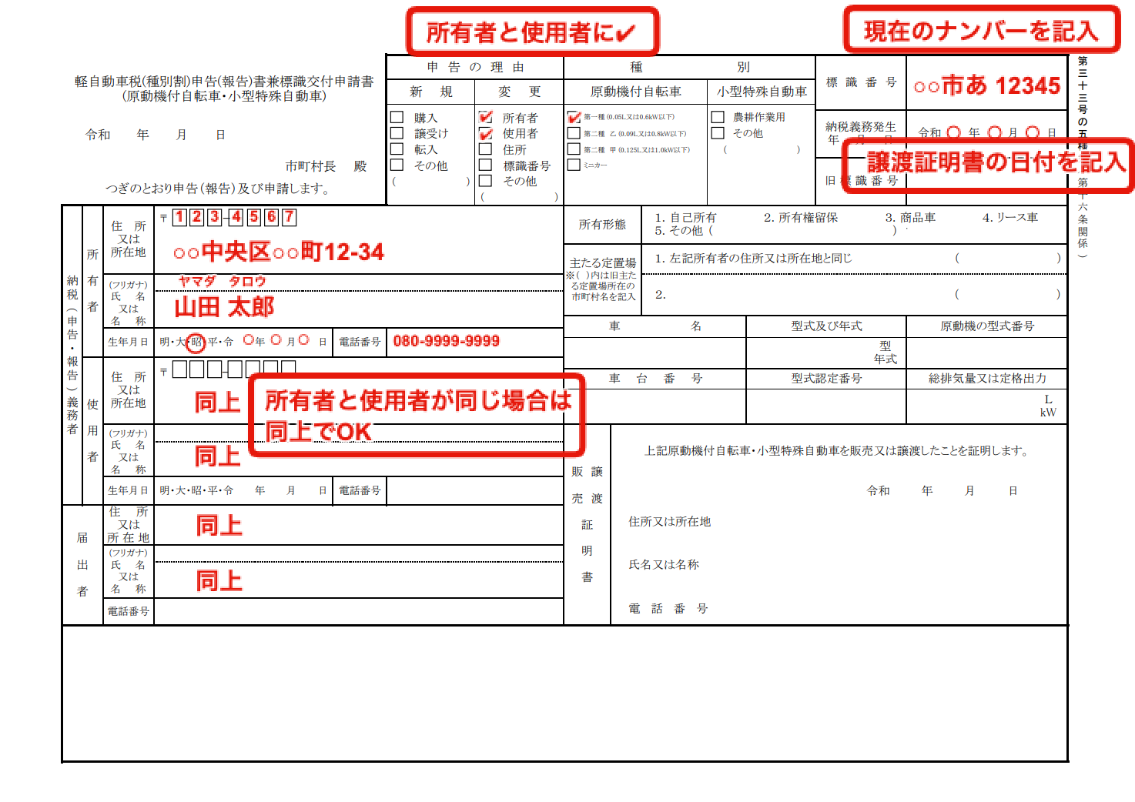Click the 同上 in the 届出者 name row
The width and height of the screenshot is (1135, 802).
point(219,580)
